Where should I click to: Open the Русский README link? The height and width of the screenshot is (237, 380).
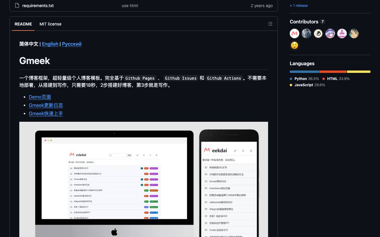pos(72,44)
